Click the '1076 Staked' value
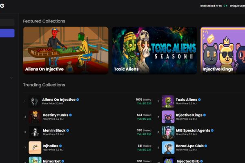Screen dimensions: 245x163 click(144, 99)
